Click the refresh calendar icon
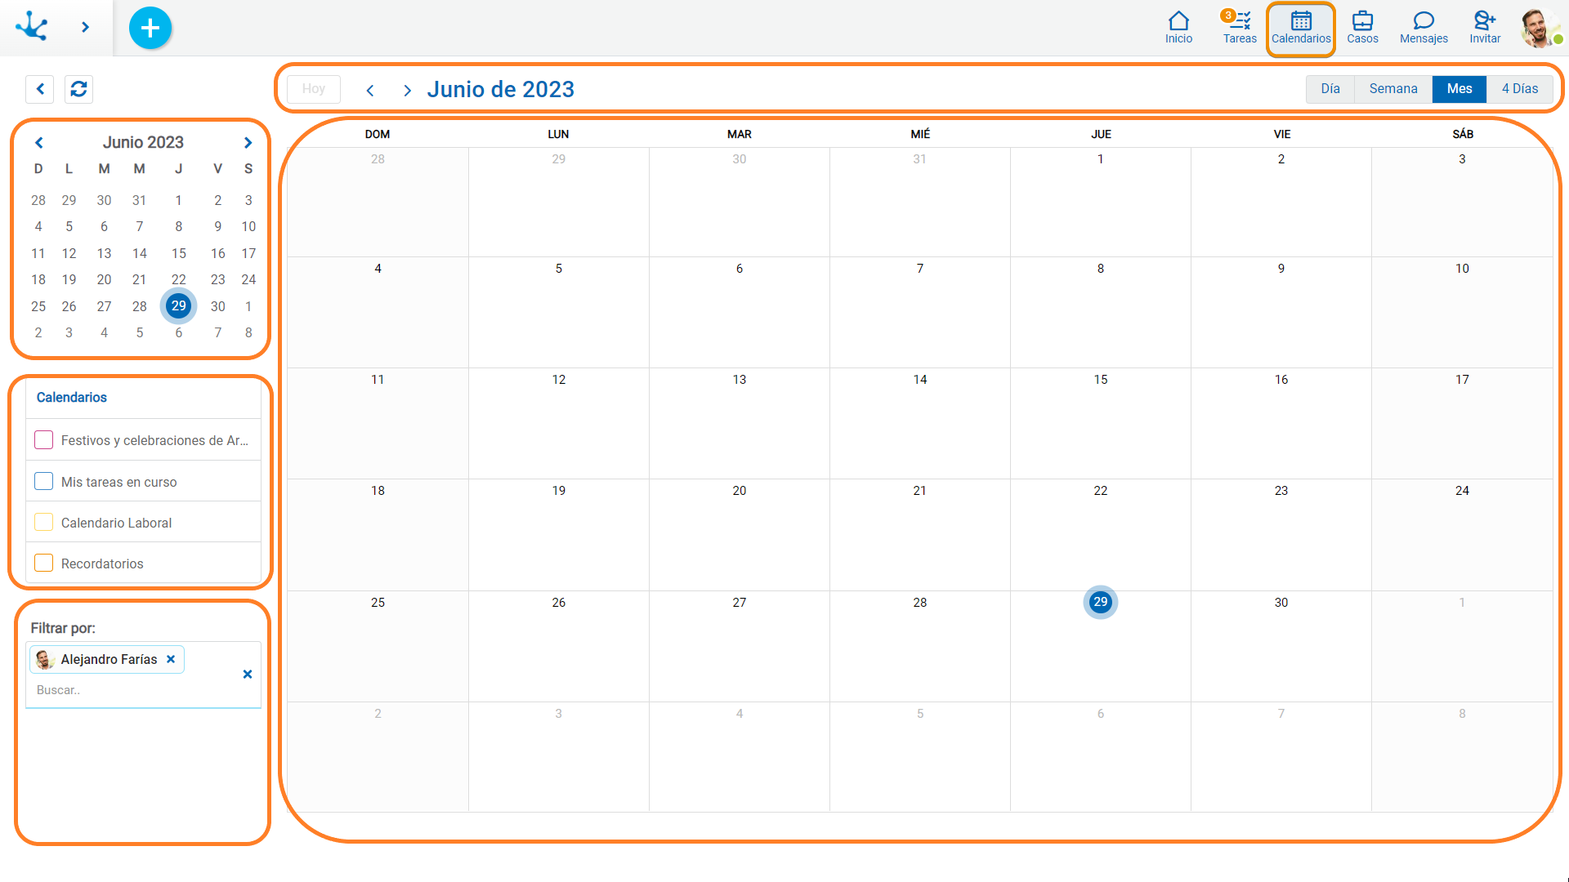This screenshot has height=882, width=1569. tap(78, 89)
